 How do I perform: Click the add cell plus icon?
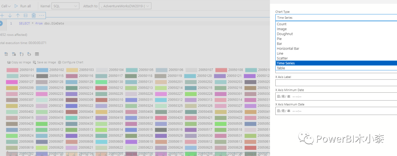[2, 15]
